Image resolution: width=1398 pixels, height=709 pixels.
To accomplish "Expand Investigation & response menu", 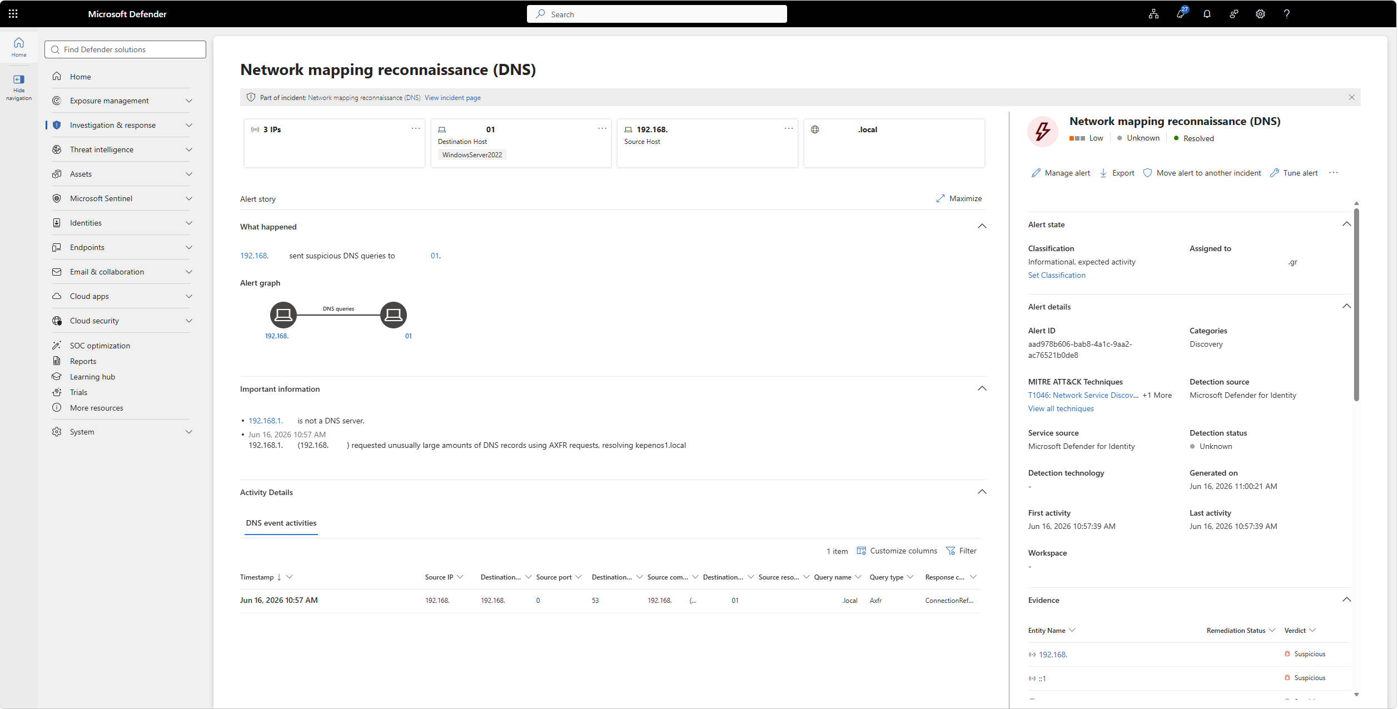I will tap(189, 125).
